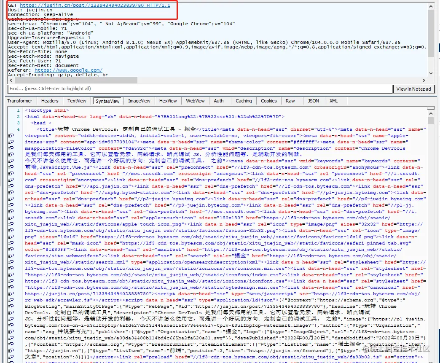Click the request pane horizontal scrollbar thumb
This screenshot has width=440, height=363.
pos(75,80)
